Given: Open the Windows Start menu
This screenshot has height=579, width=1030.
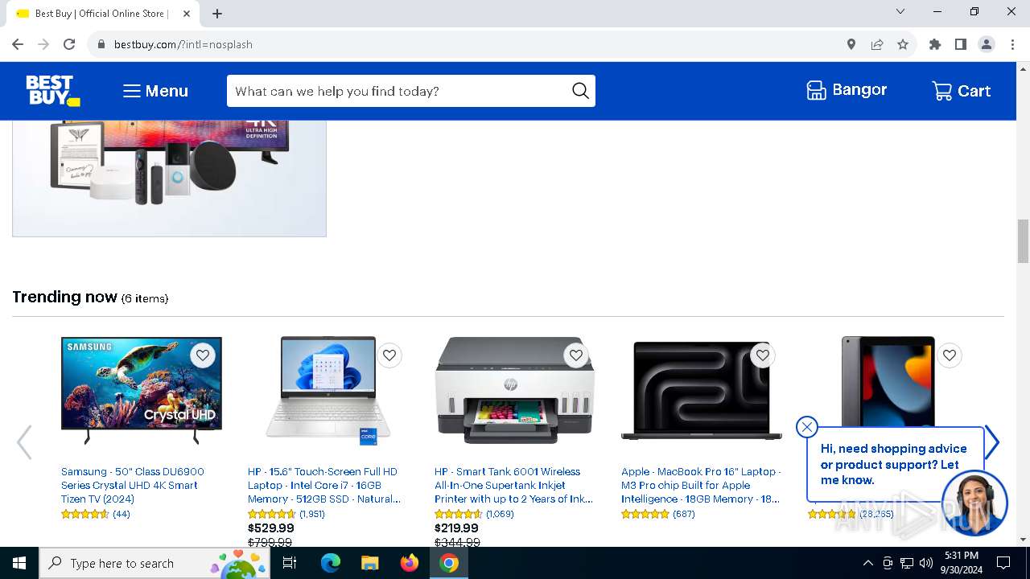Looking at the screenshot, I should click(x=19, y=563).
